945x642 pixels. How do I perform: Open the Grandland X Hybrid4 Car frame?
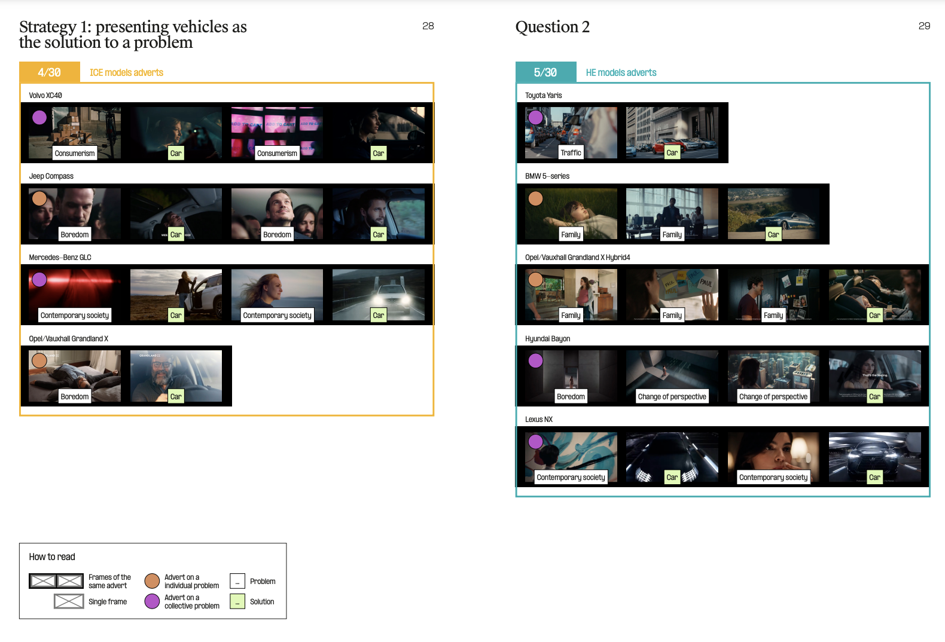875,295
